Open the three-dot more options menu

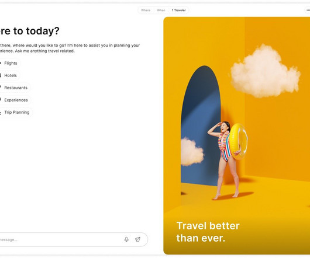point(308,10)
